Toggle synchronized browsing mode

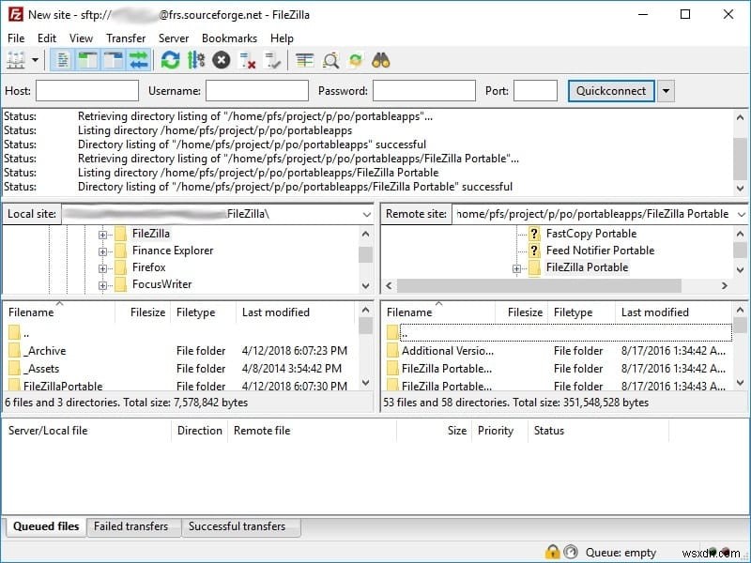pos(354,59)
